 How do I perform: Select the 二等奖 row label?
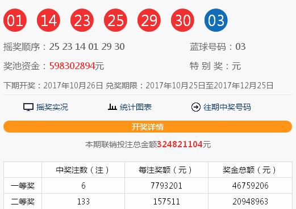pyautogui.click(x=23, y=202)
